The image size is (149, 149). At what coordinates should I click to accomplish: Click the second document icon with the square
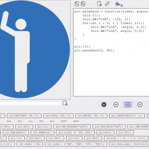click(x=83, y=4)
